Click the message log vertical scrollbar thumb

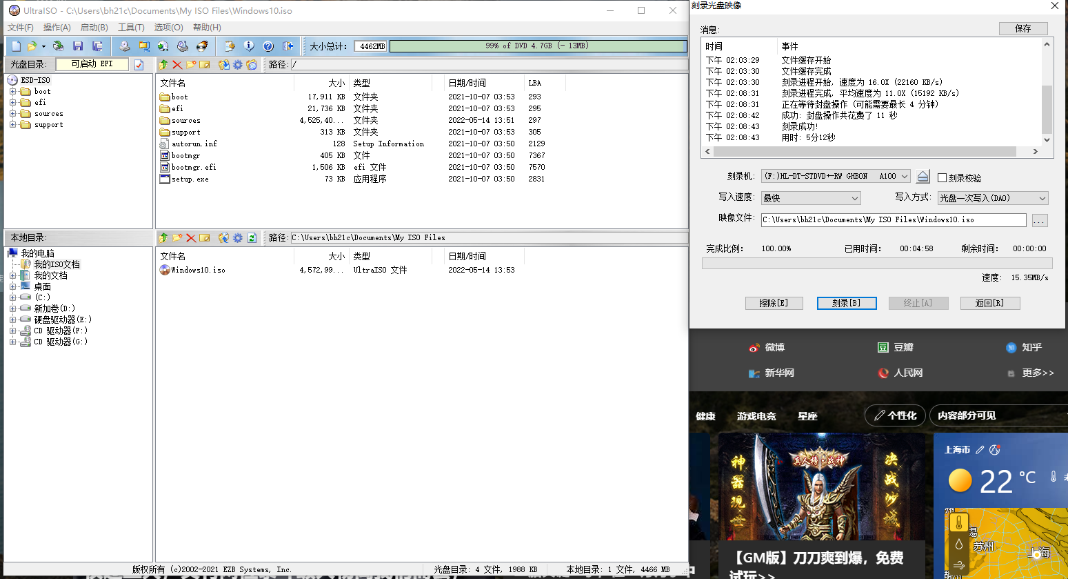click(1047, 109)
